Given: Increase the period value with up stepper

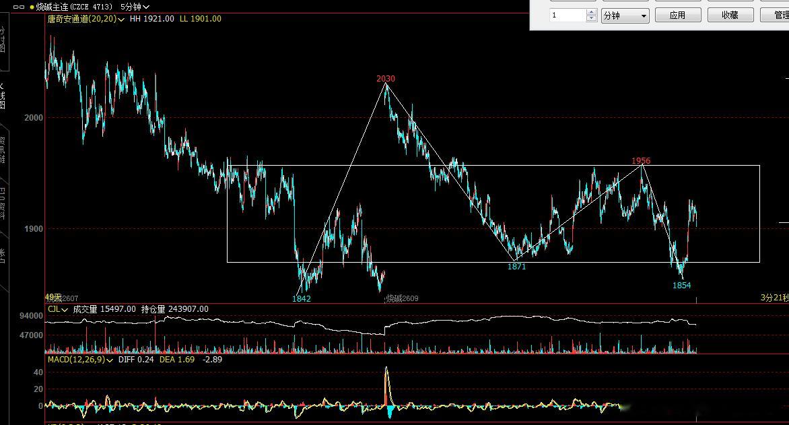Looking at the screenshot, I should [x=592, y=12].
